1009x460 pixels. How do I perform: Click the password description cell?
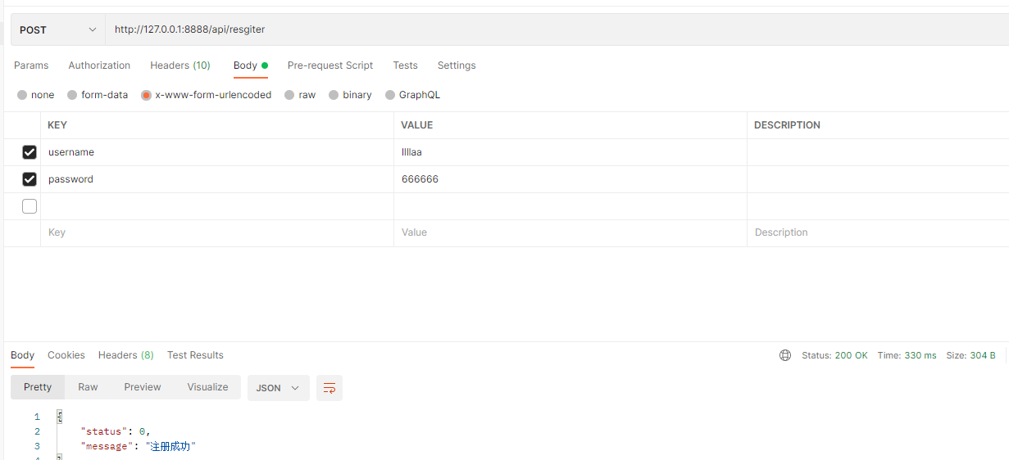point(878,179)
